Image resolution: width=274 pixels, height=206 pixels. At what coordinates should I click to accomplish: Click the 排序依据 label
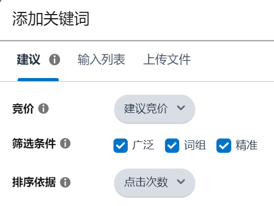pyautogui.click(x=34, y=182)
